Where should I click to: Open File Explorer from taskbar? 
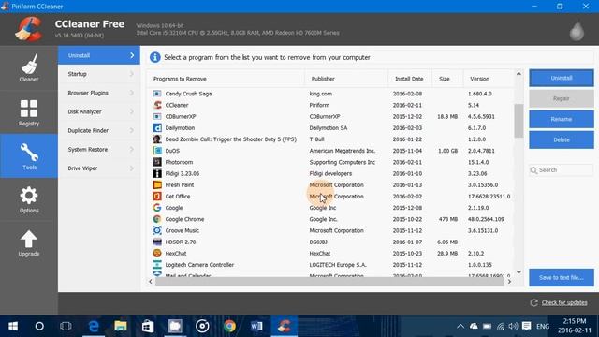tap(121, 326)
